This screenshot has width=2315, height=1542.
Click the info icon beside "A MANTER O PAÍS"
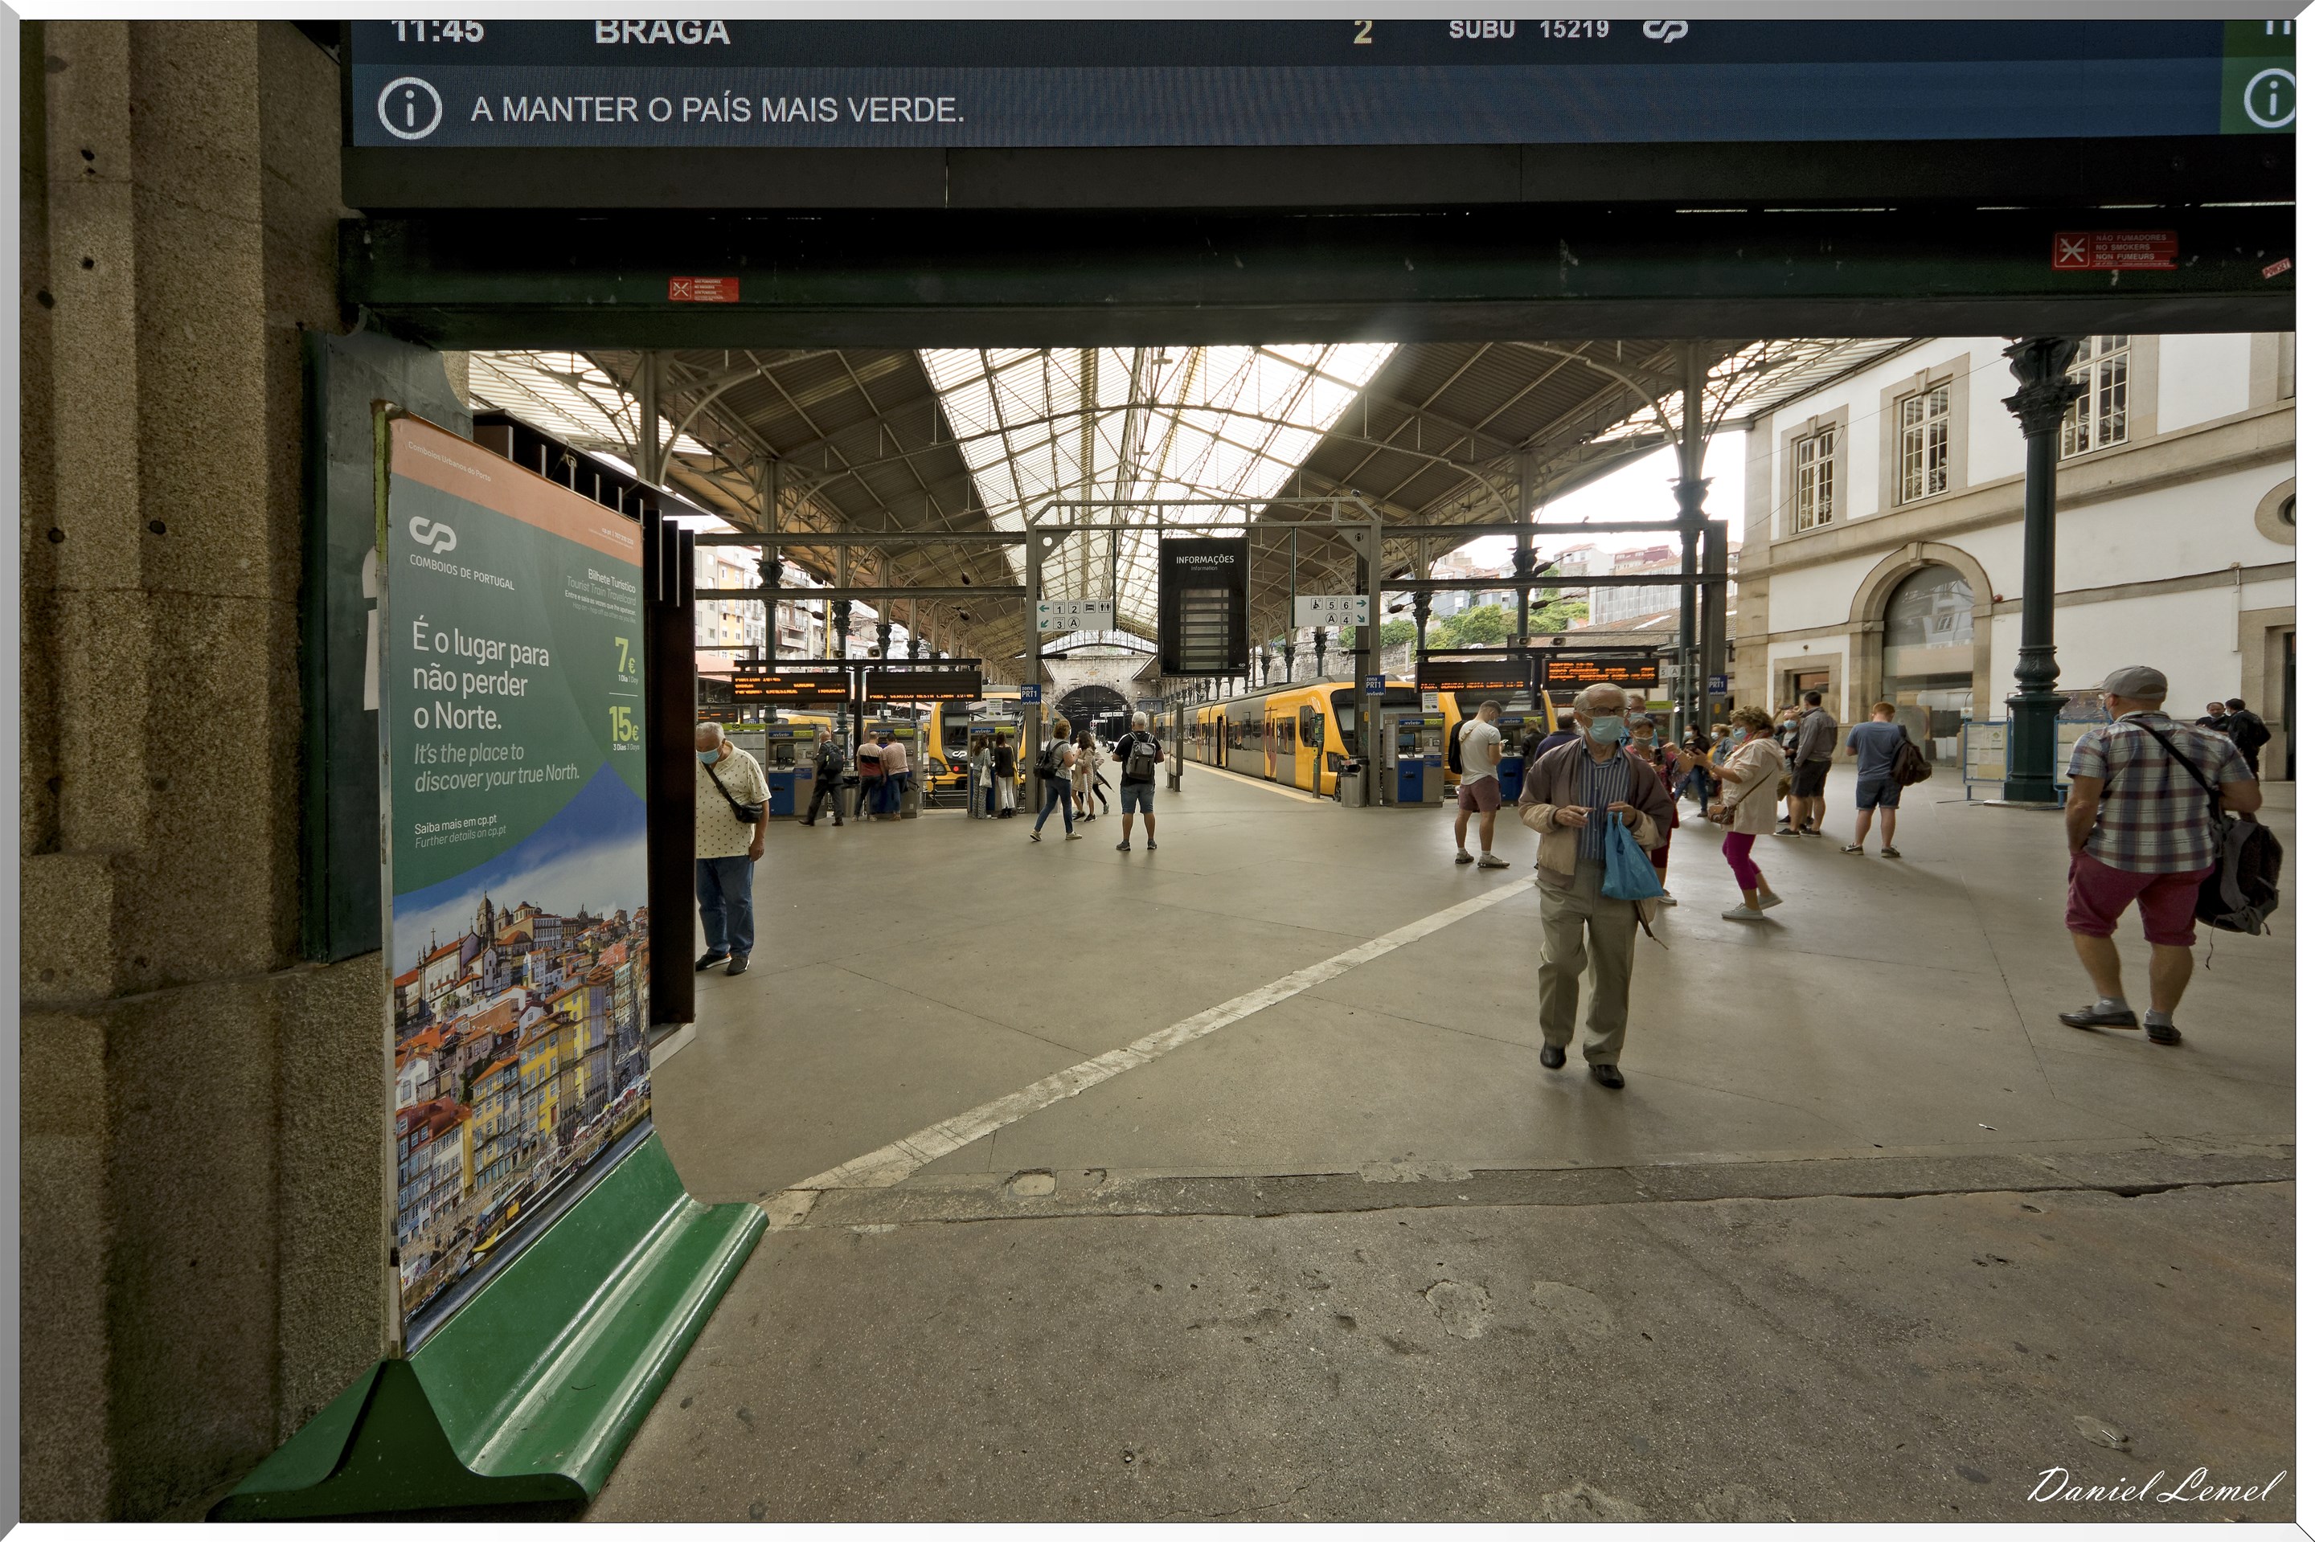pyautogui.click(x=409, y=108)
